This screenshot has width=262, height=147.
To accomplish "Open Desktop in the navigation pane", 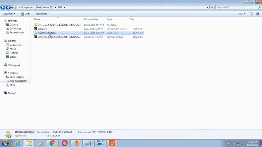I will click(x=14, y=24).
